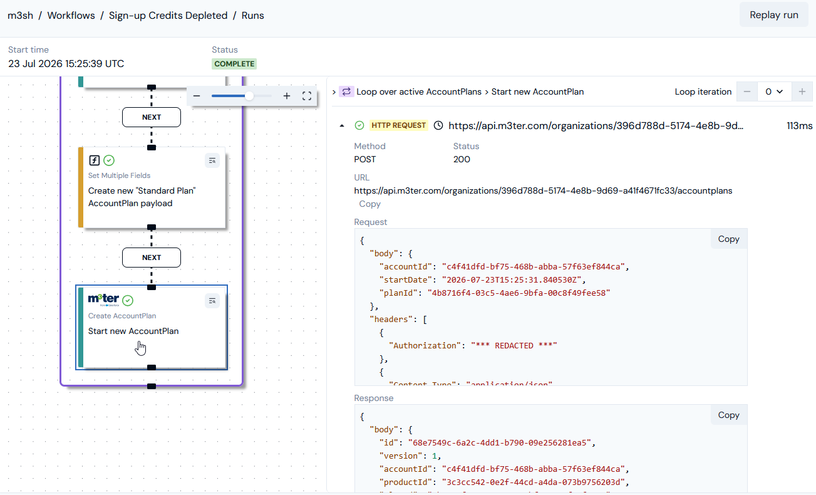Click the full accountplans URL text
The width and height of the screenshot is (816, 495).
click(x=543, y=190)
